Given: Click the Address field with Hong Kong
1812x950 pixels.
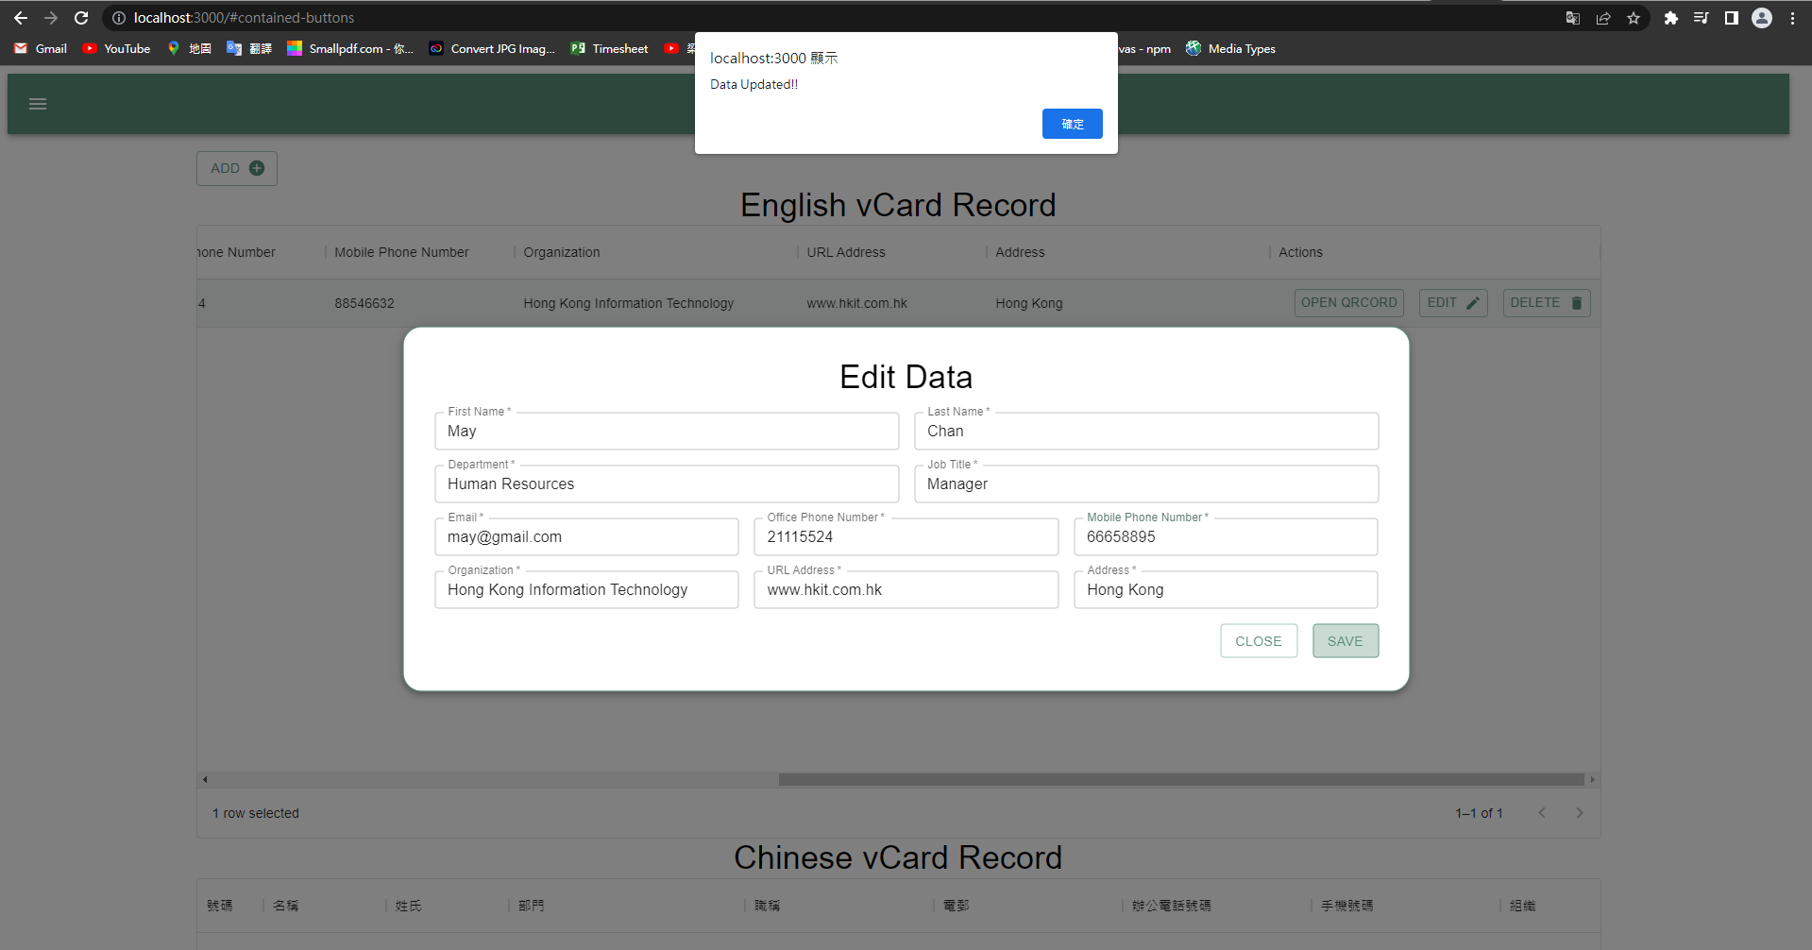Looking at the screenshot, I should point(1226,589).
